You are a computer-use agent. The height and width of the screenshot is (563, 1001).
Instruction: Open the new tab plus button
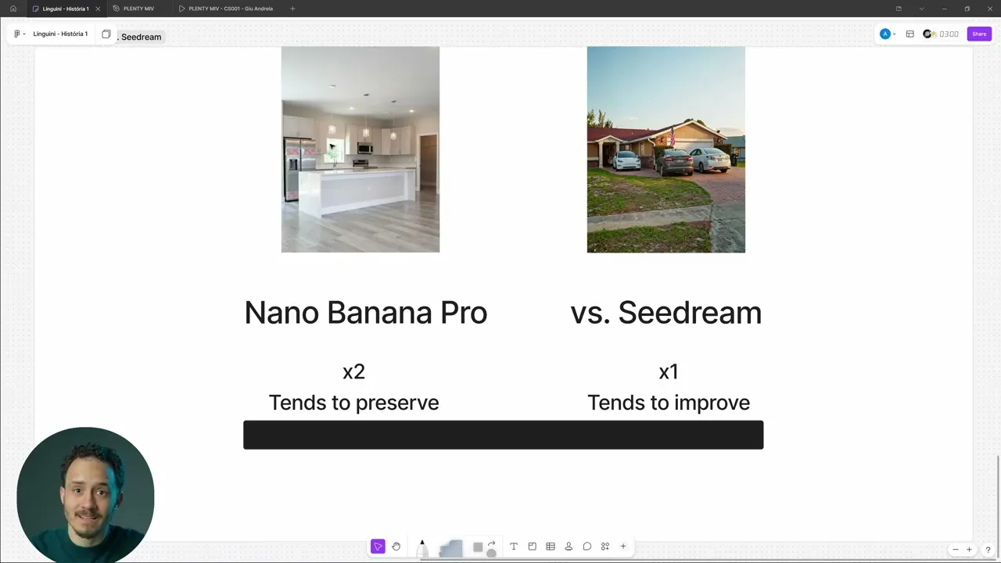tap(292, 9)
